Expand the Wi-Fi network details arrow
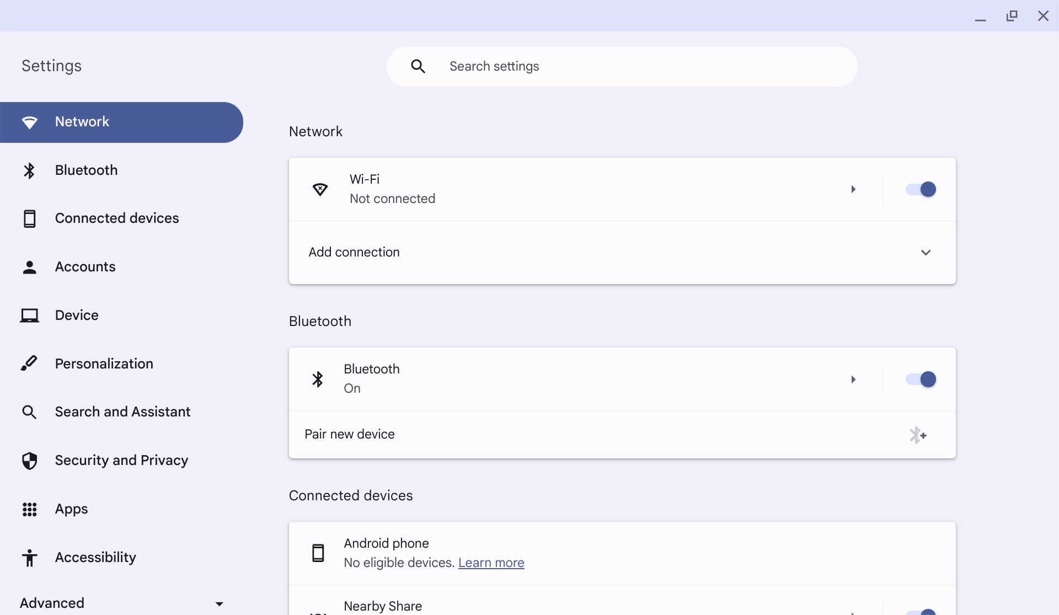The image size is (1059, 615). [853, 189]
